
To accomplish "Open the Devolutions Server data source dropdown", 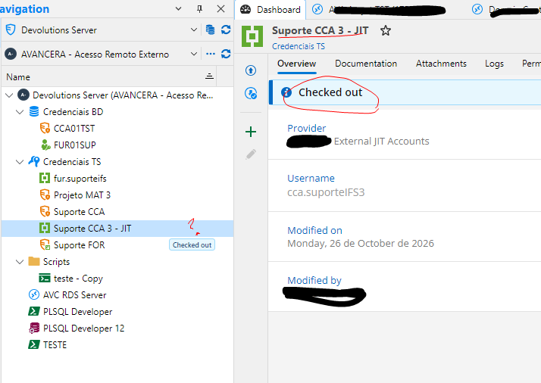I will [x=194, y=30].
